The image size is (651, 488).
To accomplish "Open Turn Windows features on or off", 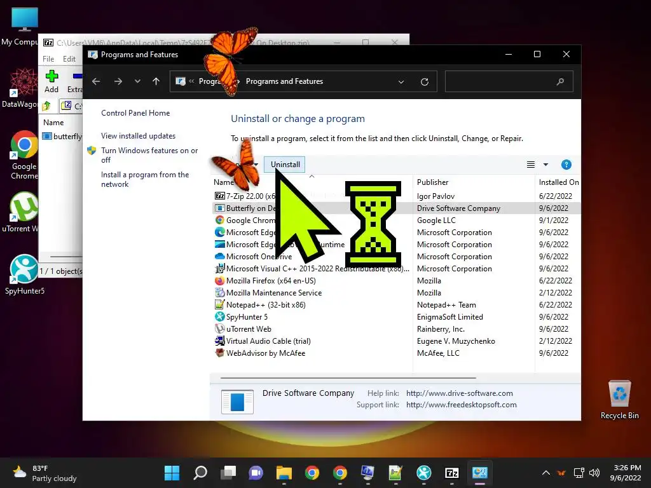I will pyautogui.click(x=149, y=155).
